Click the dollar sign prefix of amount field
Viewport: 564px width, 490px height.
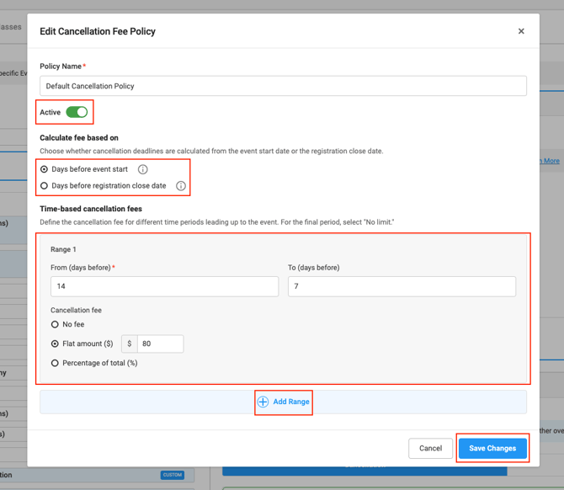[130, 344]
